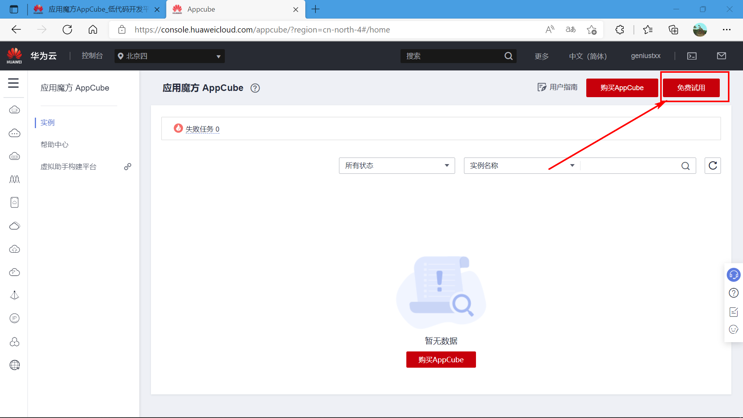This screenshot has width=743, height=418.
Task: Click the link icon next to 虚拟助手构建平台
Action: [x=128, y=166]
